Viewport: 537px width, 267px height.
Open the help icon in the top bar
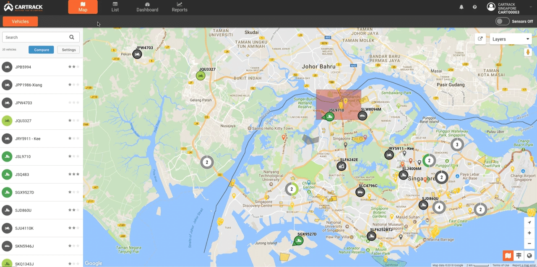tap(475, 6)
